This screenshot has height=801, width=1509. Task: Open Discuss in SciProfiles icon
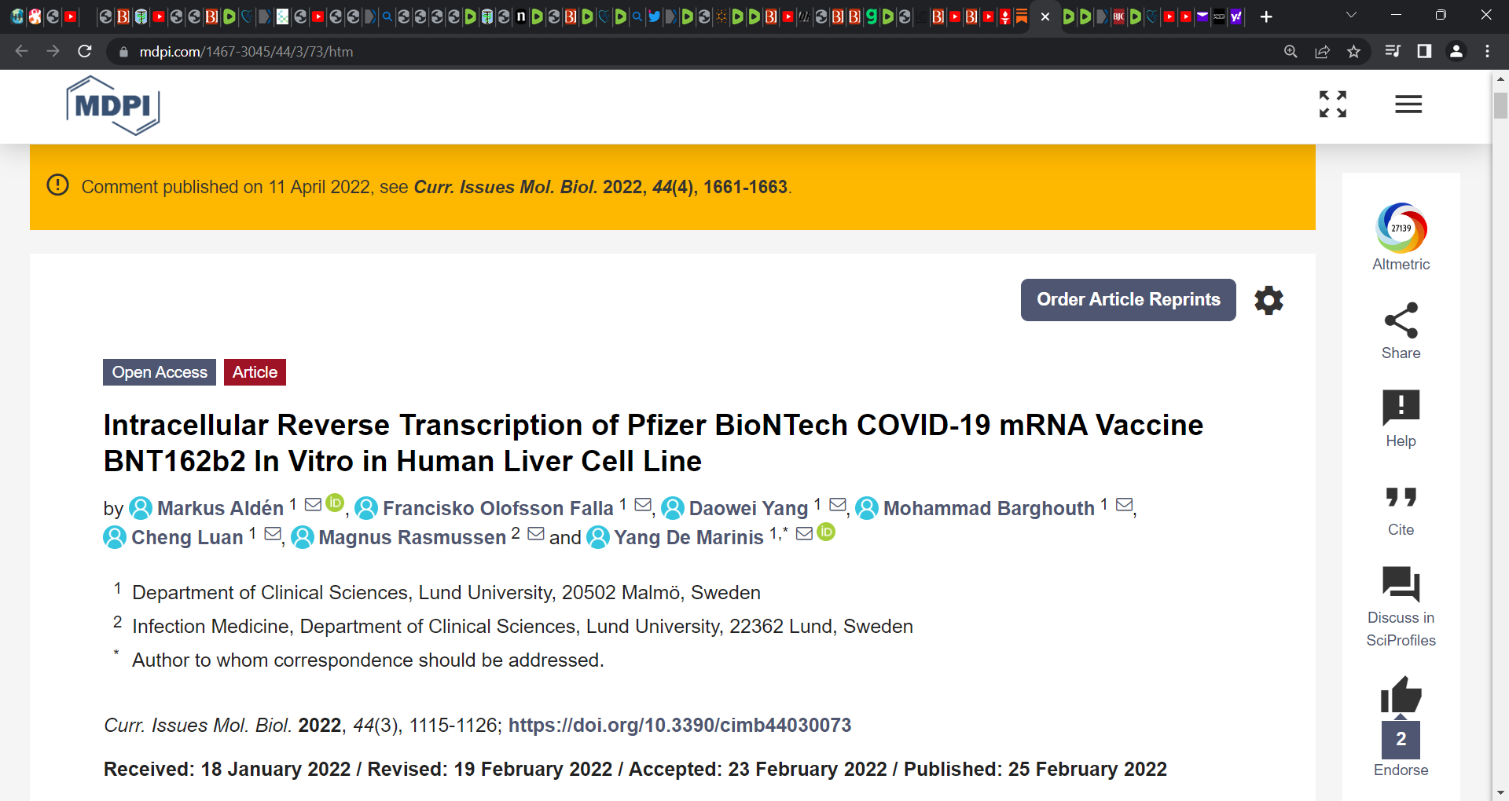1401,584
